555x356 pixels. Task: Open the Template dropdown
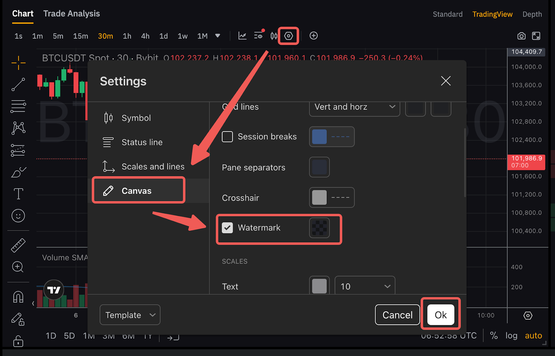(130, 315)
